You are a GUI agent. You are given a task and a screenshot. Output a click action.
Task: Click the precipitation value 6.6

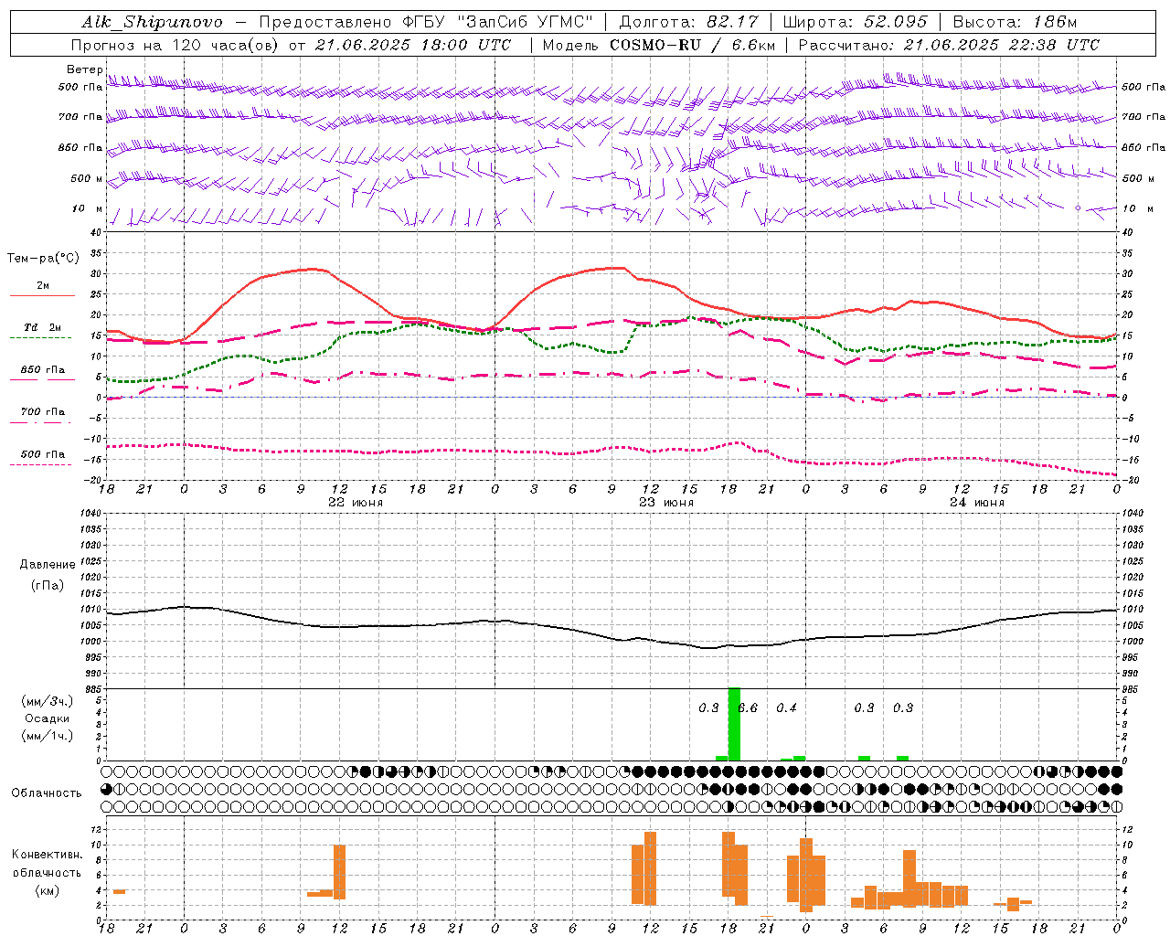point(748,707)
